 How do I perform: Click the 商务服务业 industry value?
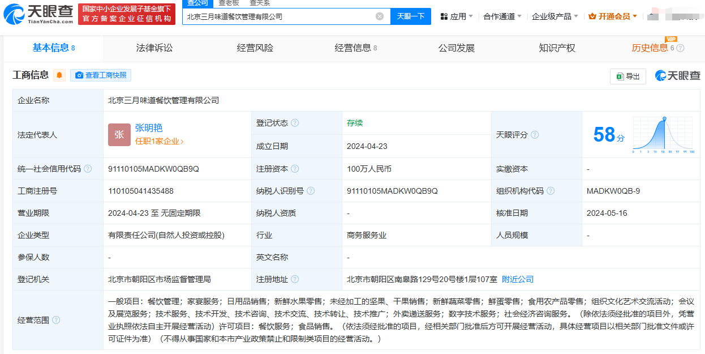pos(367,235)
